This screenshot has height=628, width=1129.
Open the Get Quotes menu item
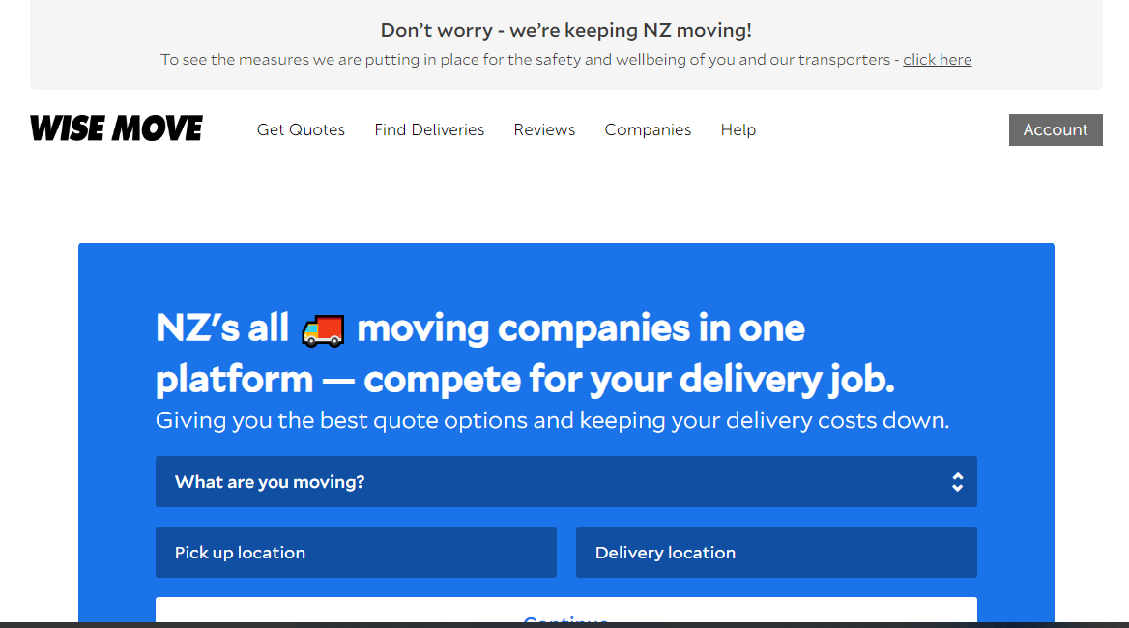click(x=301, y=129)
